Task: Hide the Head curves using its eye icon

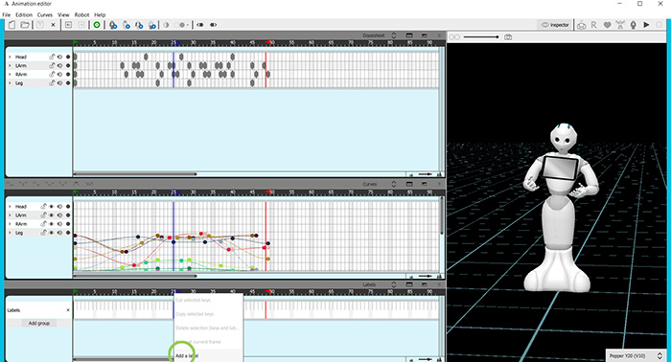Action: (52, 207)
